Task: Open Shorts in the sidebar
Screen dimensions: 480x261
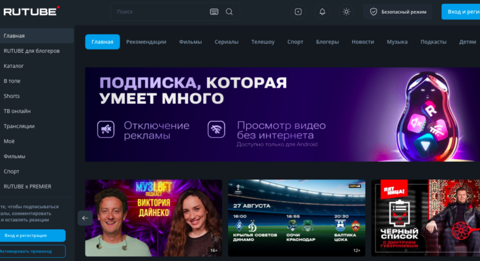Action: click(x=37, y=96)
